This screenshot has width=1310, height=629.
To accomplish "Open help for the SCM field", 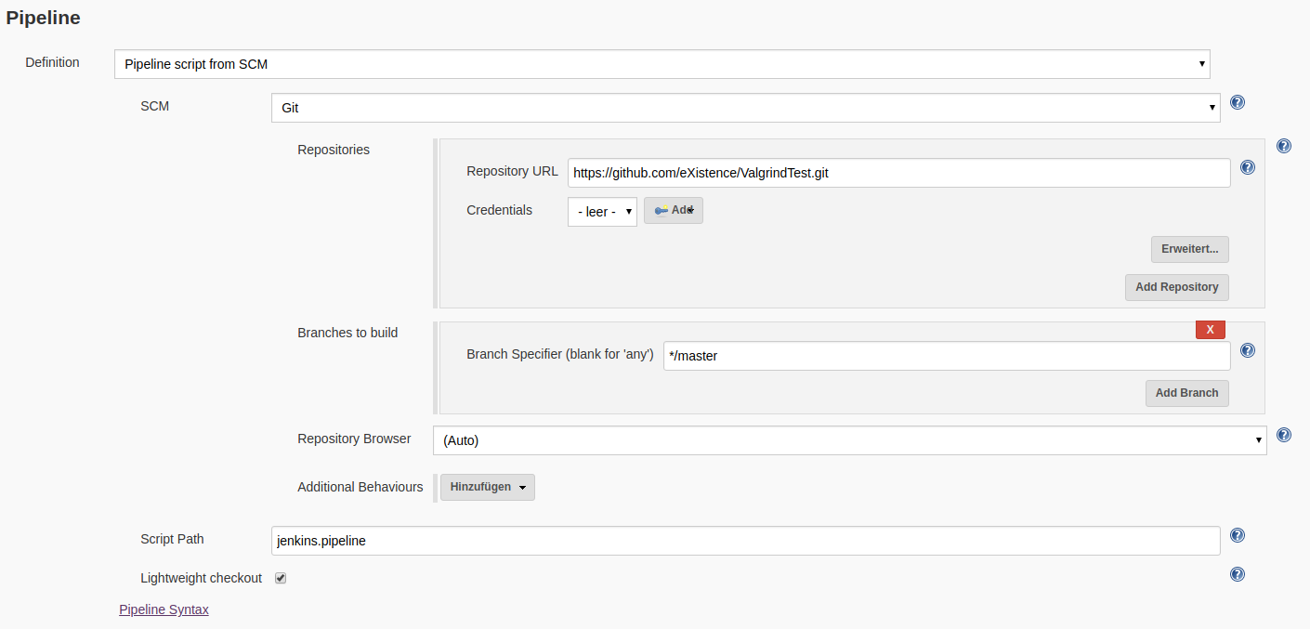I will coord(1238,102).
